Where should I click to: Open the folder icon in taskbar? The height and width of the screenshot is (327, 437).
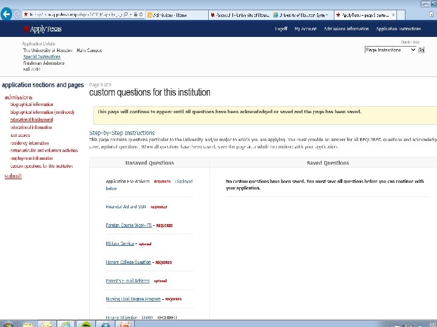[x=27, y=324]
